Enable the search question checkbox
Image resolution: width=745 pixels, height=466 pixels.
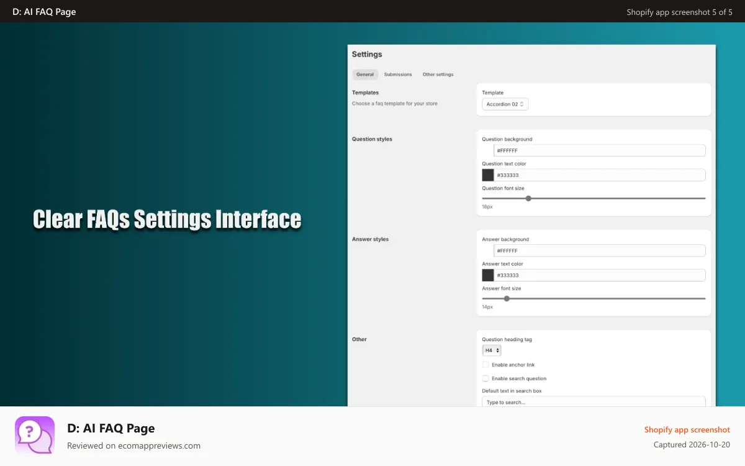[485, 378]
